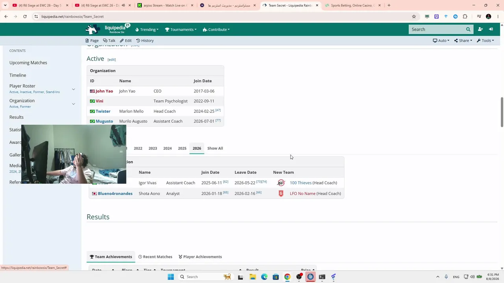Image resolution: width=504 pixels, height=283 pixels.
Task: Open a new browser tab
Action: pos(389,6)
